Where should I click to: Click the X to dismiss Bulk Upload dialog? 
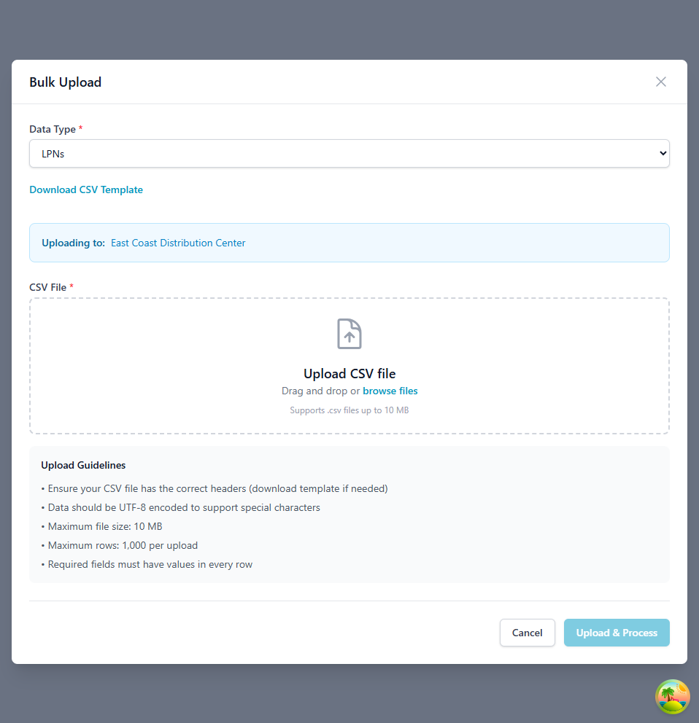[x=660, y=82]
